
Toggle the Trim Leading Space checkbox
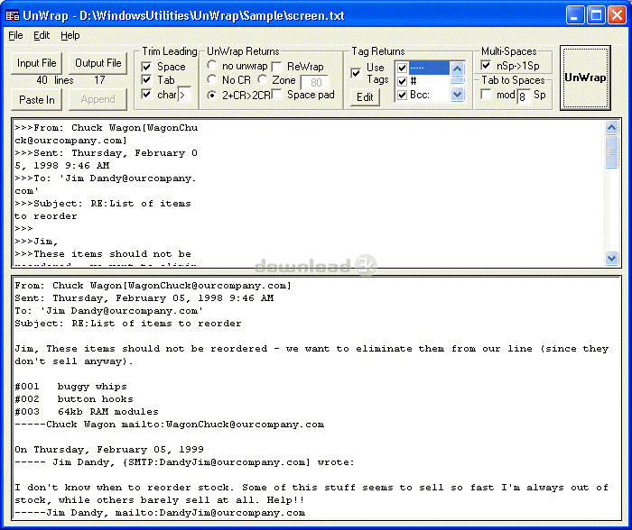point(147,67)
